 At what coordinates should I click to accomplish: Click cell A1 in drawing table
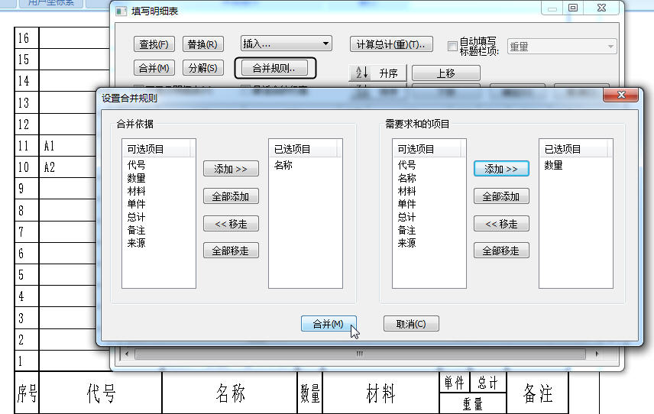pyautogui.click(x=49, y=146)
